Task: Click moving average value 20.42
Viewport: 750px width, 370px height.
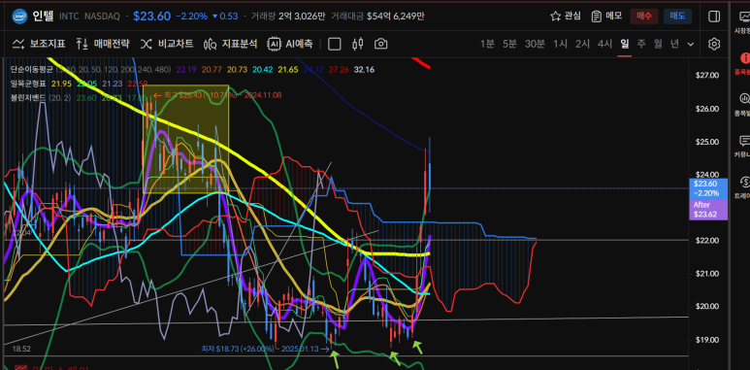Action: click(x=262, y=70)
